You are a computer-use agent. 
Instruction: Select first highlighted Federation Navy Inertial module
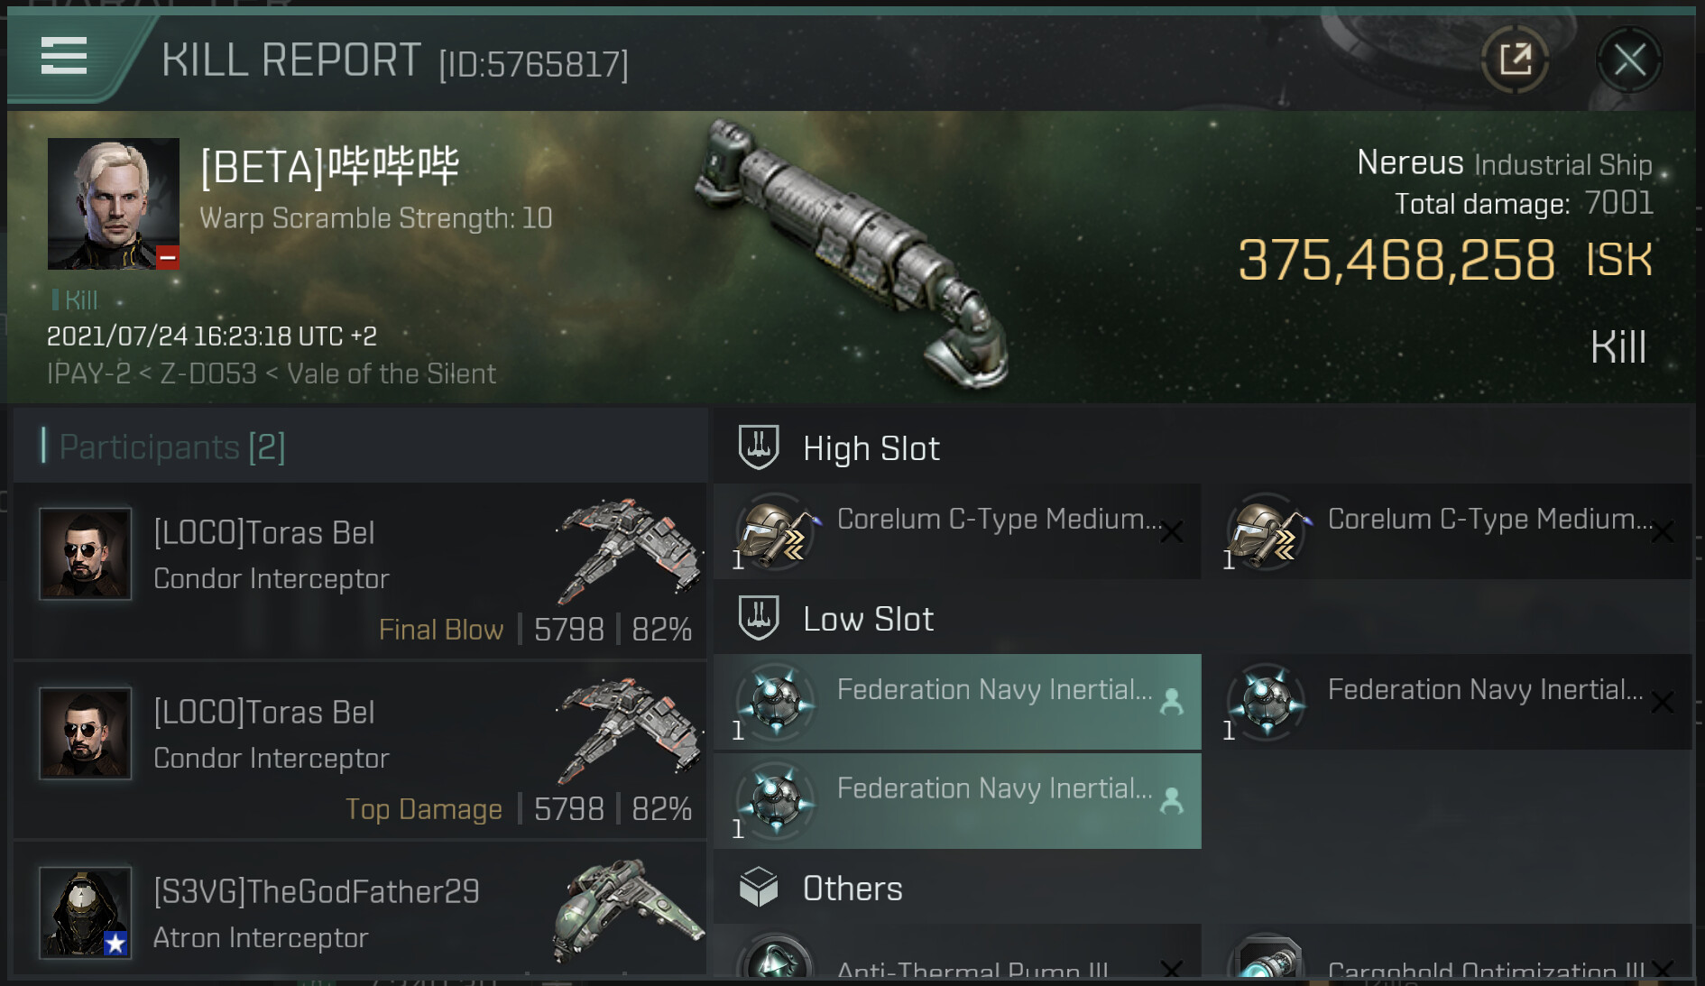[957, 702]
